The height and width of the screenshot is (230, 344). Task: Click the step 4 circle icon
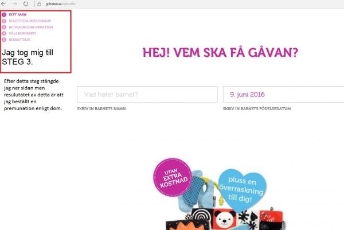click(x=4, y=33)
